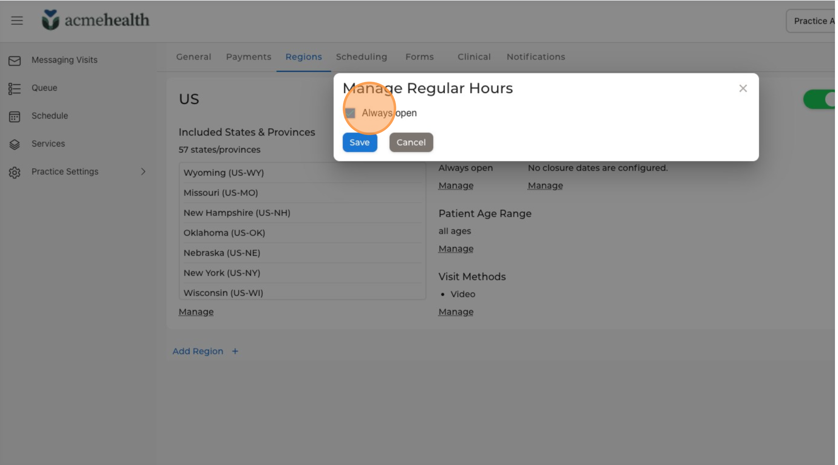Click the all ages text
This screenshot has width=838, height=465.
coord(455,231)
